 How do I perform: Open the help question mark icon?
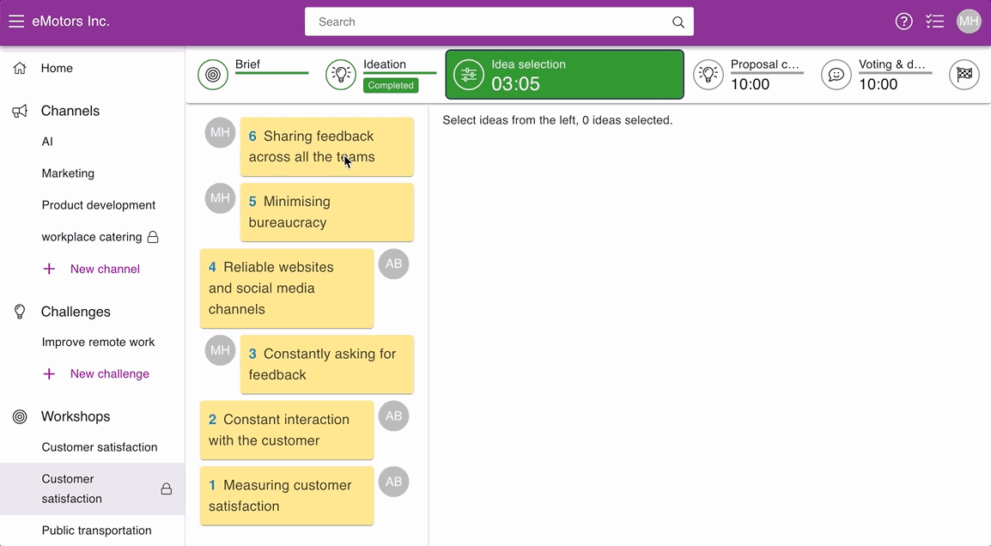click(903, 21)
